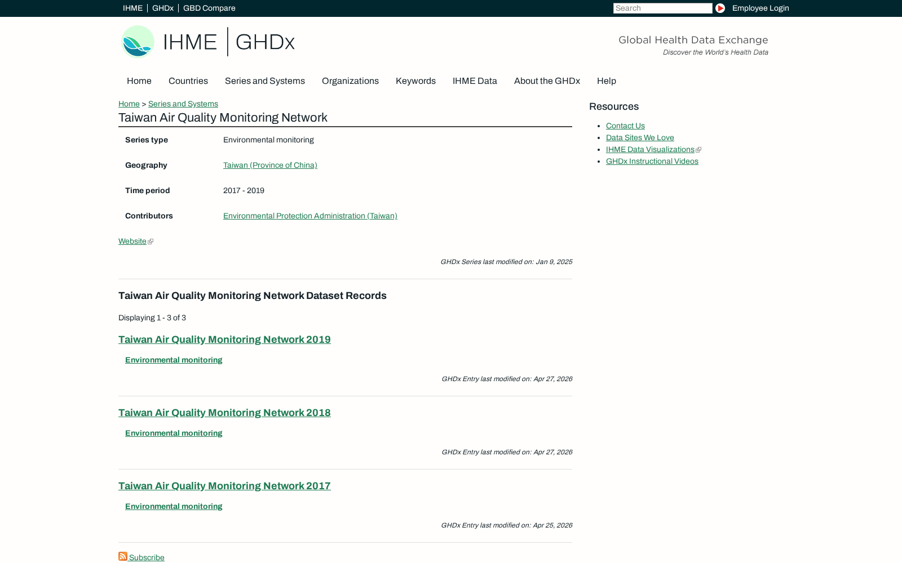902x563 pixels.
Task: Click the 'Discover the World's Health Data' slogan
Action: [x=715, y=52]
